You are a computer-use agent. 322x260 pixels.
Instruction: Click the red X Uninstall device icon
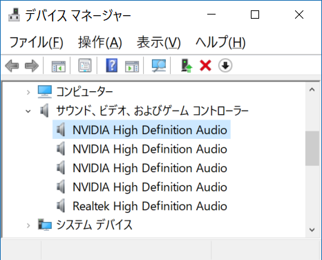205,66
